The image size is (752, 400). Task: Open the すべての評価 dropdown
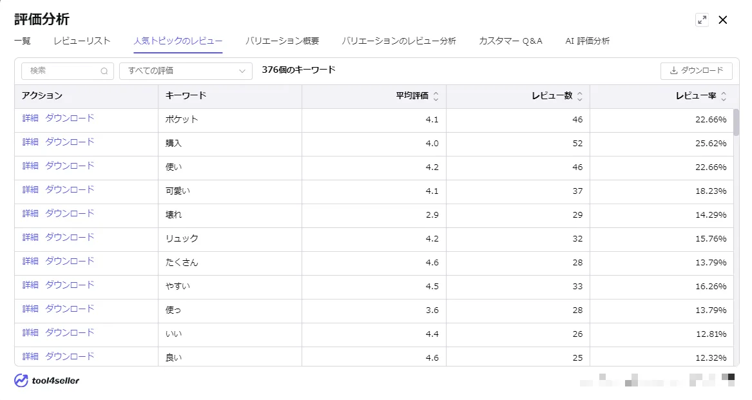click(186, 71)
